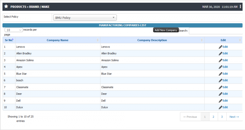Open the three-dot options menu
This screenshot has height=130, width=245.
coord(240,7)
